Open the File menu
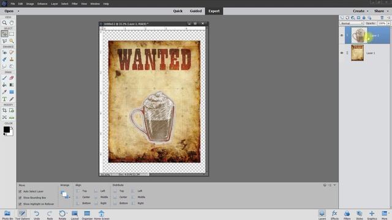Viewport: 392px width, 220px height. click(x=12, y=4)
